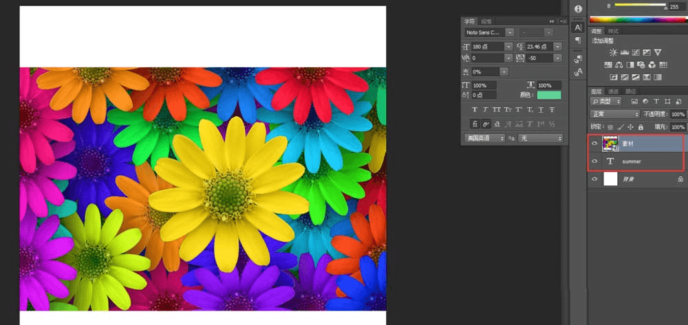Open the 美国英语 language dropdown
This screenshot has height=325, width=688.
(x=485, y=138)
